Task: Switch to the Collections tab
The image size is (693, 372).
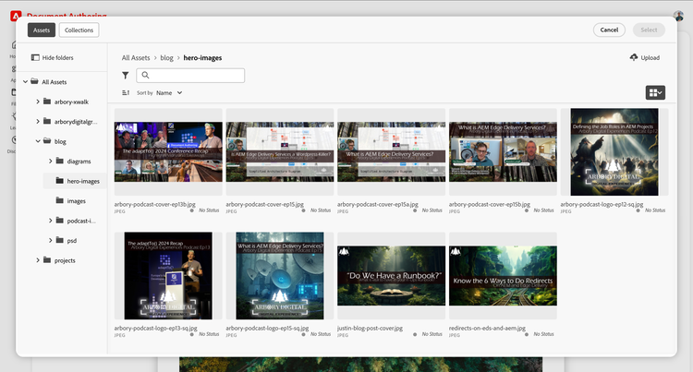Action: [79, 30]
